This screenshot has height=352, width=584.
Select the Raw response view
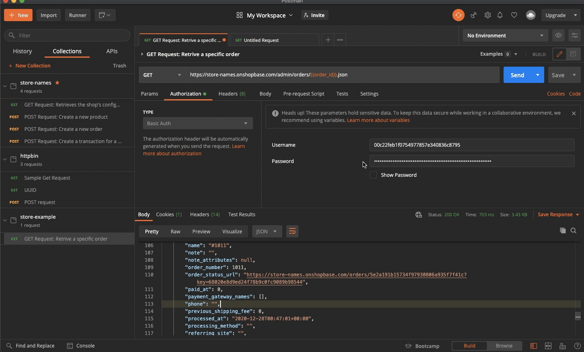pos(175,231)
